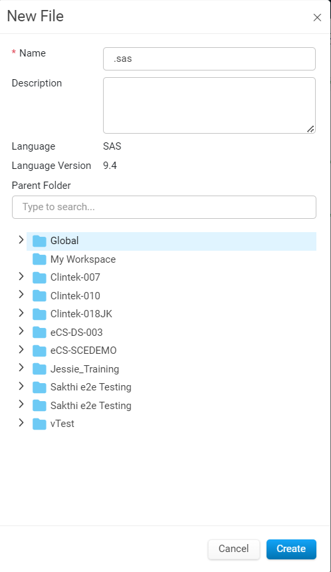Focus the Name input field
The width and height of the screenshot is (331, 572).
209,59
